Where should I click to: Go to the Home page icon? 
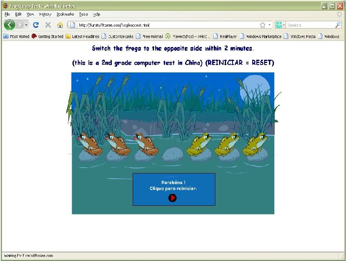tap(60, 25)
